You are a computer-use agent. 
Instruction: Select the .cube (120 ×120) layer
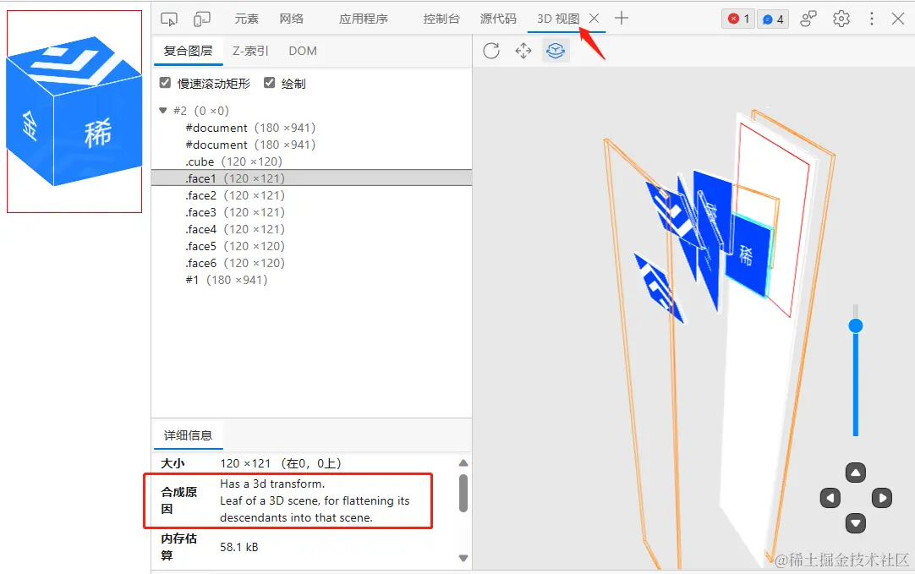(x=311, y=161)
